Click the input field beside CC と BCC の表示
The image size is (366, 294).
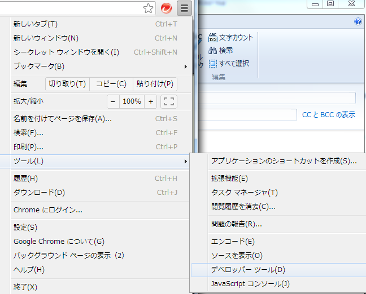coord(247,115)
